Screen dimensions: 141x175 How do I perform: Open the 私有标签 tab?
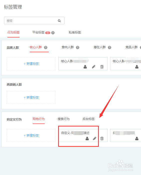pyautogui.click(x=75, y=32)
